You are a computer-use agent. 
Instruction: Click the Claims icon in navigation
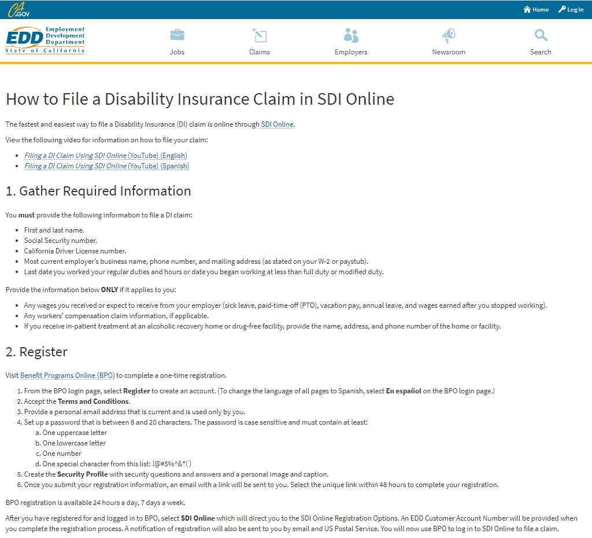[x=259, y=35]
